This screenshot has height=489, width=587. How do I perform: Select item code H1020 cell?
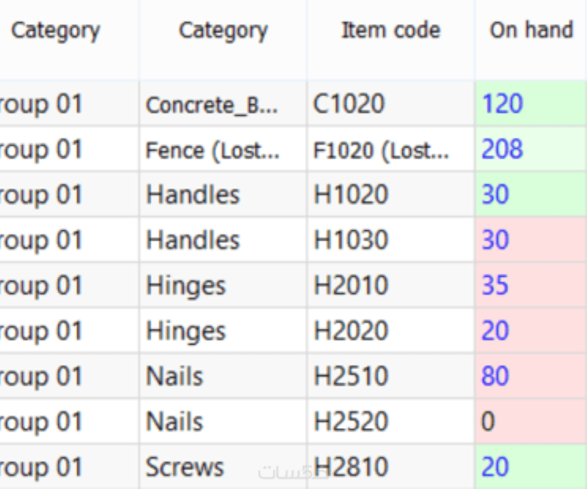coord(390,194)
